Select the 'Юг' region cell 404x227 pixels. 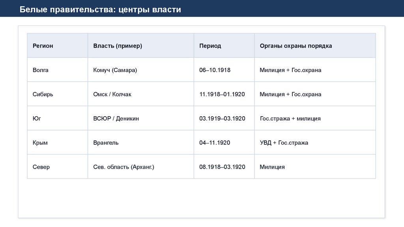(37, 119)
